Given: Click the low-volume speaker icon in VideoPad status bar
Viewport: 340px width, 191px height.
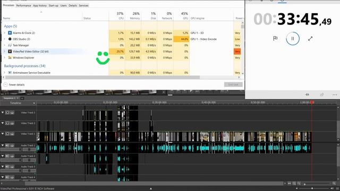Looking at the screenshot, I should tap(296, 189).
